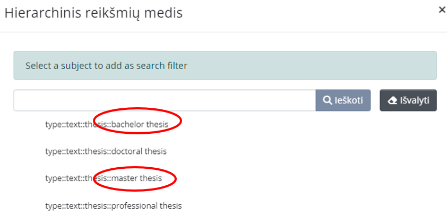
Task: Click the "Select a subject" info banner
Action: coord(225,66)
